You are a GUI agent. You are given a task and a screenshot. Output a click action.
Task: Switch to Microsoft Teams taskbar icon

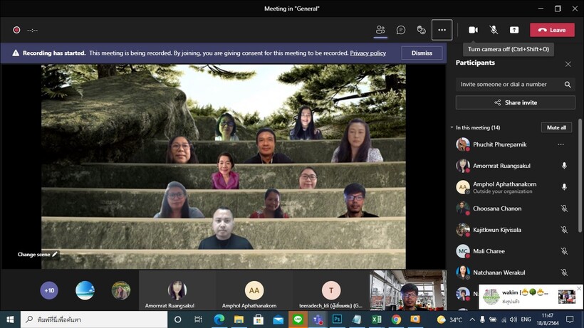[318, 319]
